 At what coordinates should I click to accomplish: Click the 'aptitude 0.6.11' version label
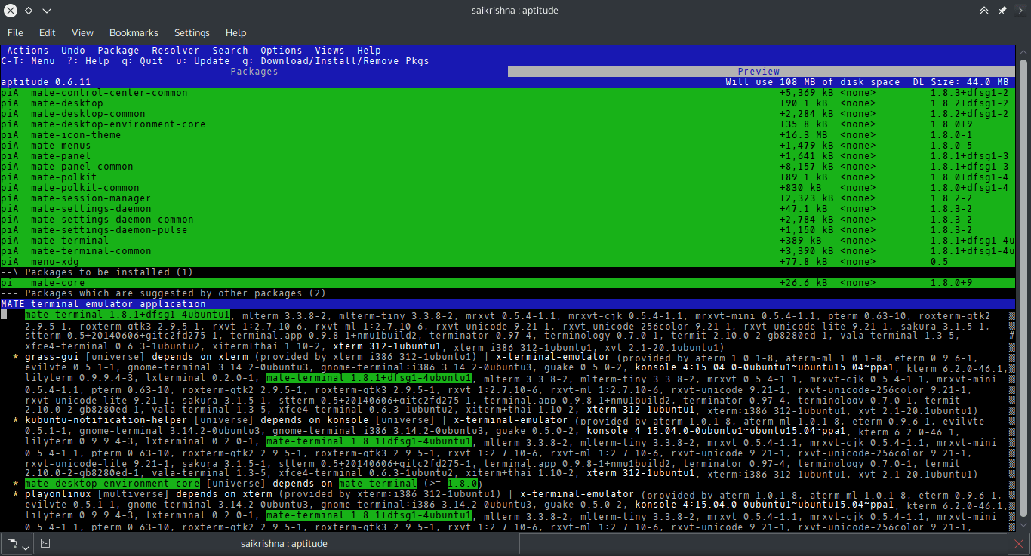point(46,82)
